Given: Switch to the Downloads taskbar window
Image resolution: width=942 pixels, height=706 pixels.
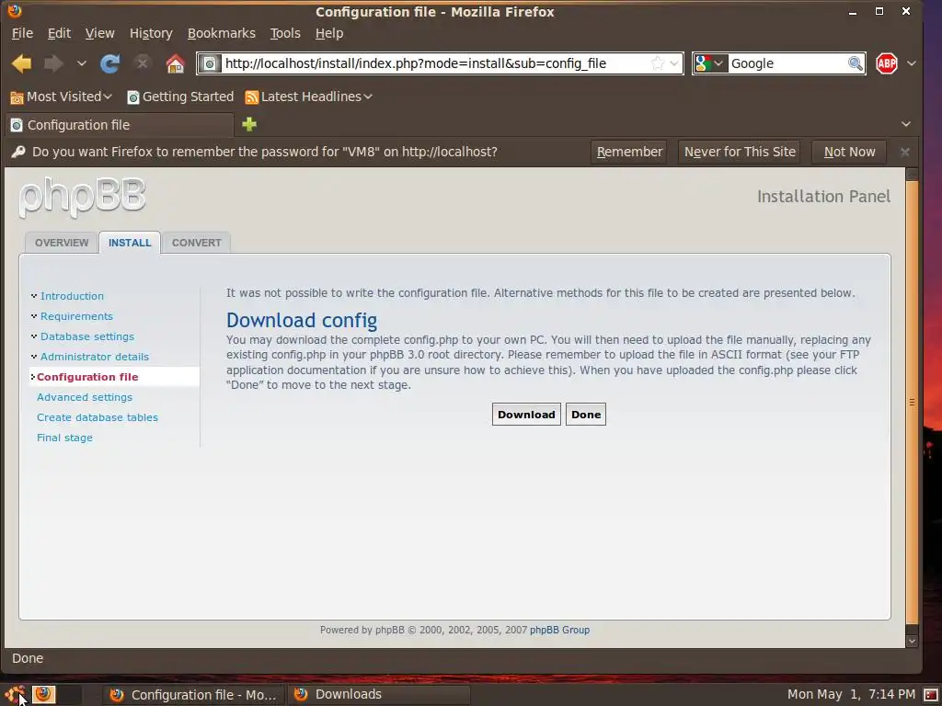Looking at the screenshot, I should (x=378, y=695).
